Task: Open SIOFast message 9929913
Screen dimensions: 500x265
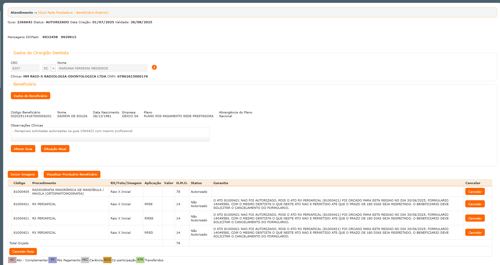Action: click(x=69, y=37)
